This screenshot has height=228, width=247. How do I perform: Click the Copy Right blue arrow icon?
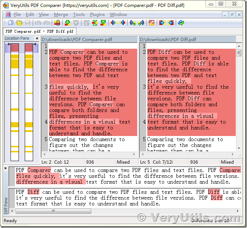click(114, 23)
